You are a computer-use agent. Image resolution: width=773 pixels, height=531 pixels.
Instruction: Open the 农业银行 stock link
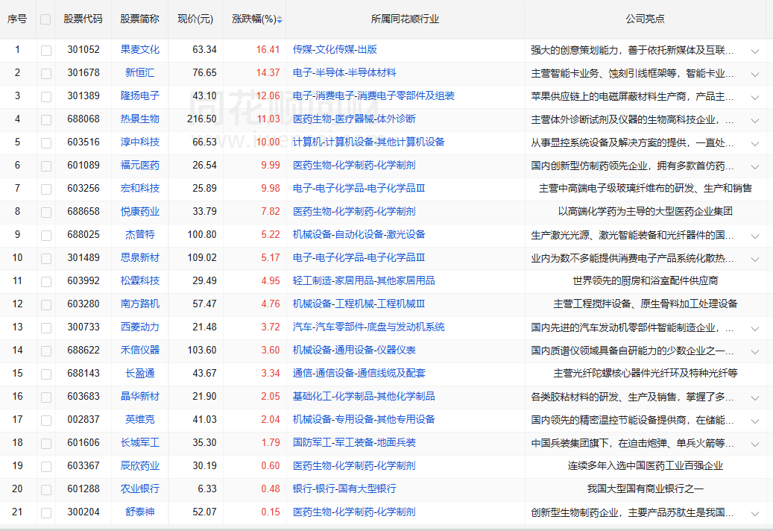click(140, 489)
